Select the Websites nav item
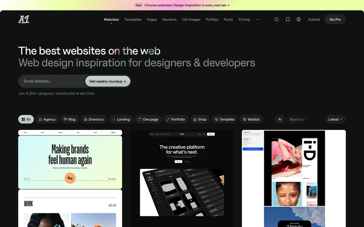This screenshot has height=227, width=364. point(111,19)
